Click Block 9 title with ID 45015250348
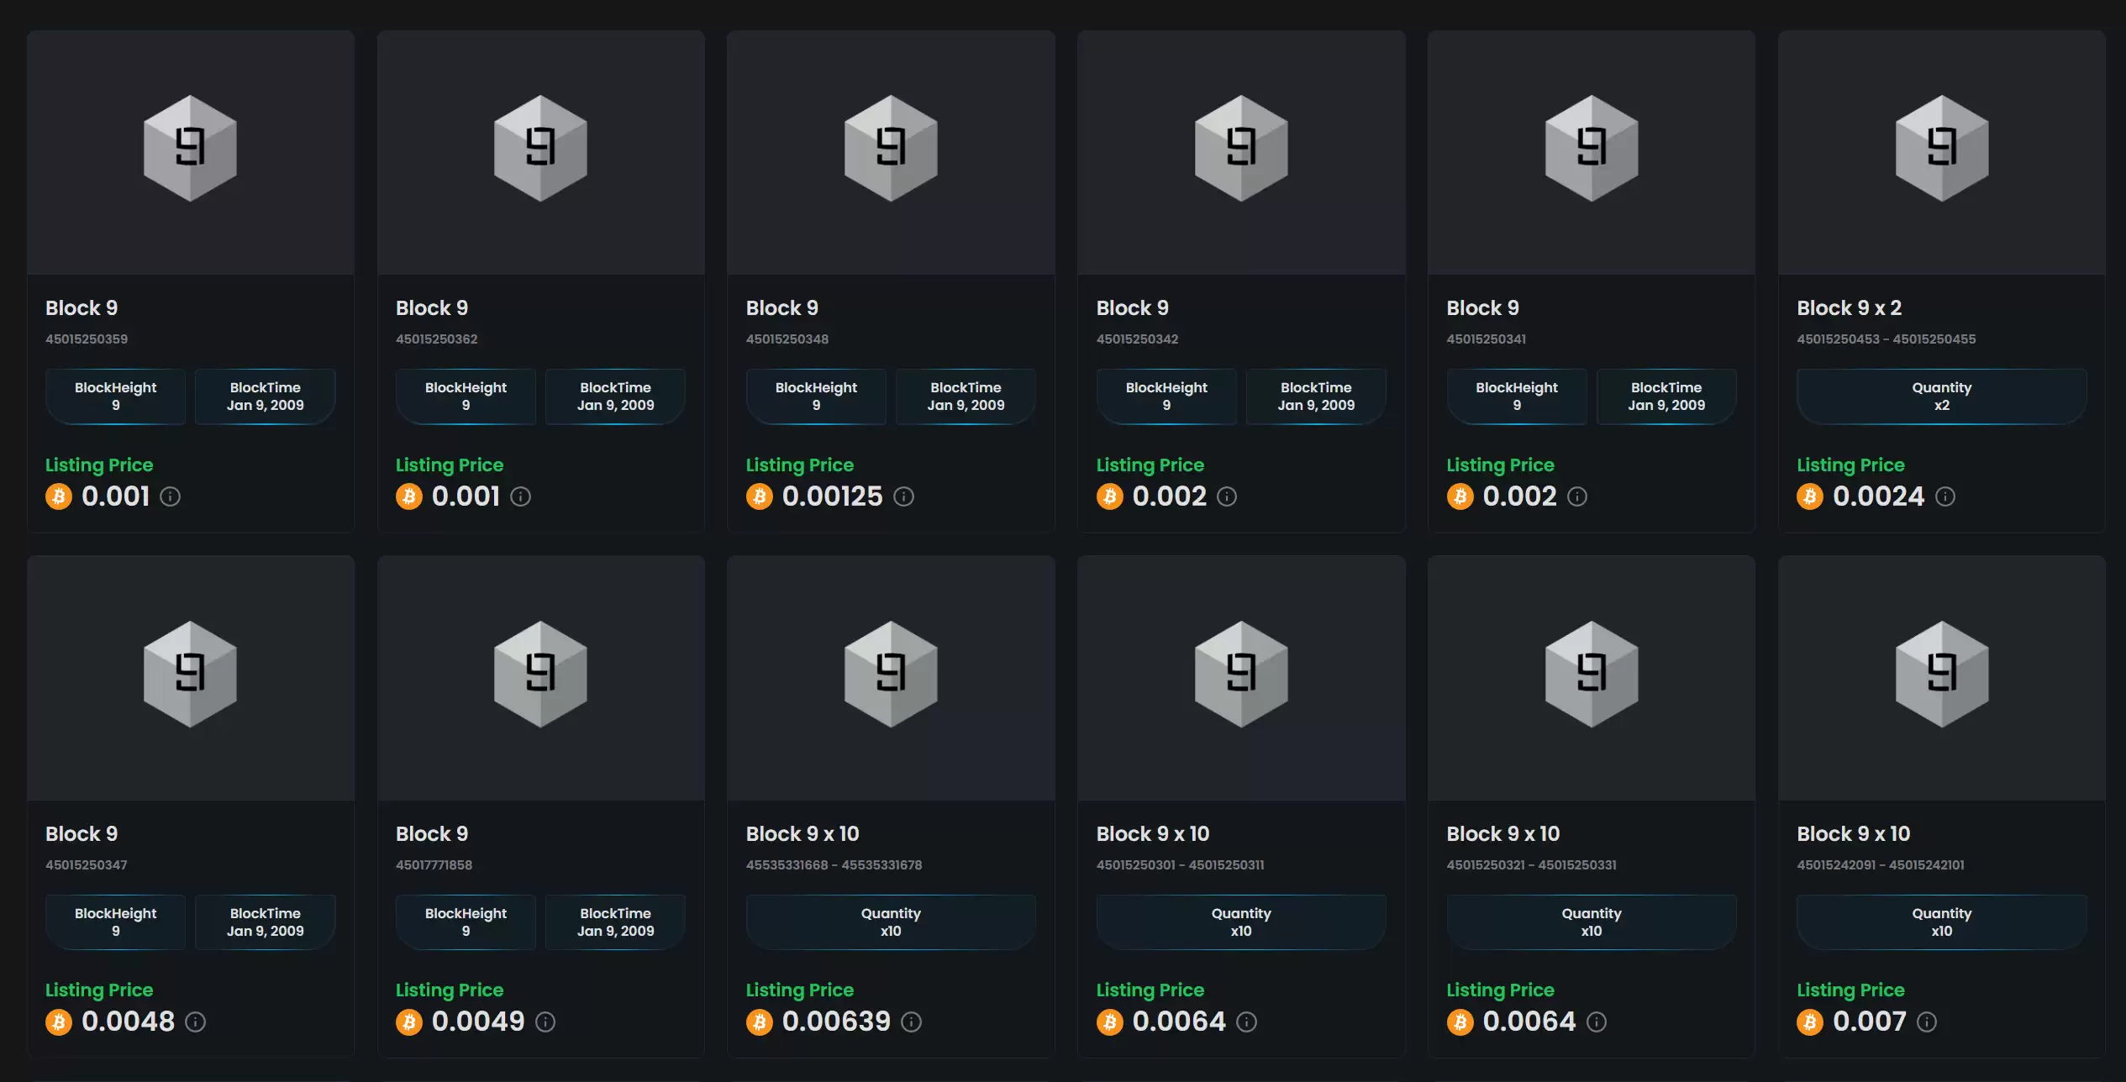 pyautogui.click(x=781, y=308)
